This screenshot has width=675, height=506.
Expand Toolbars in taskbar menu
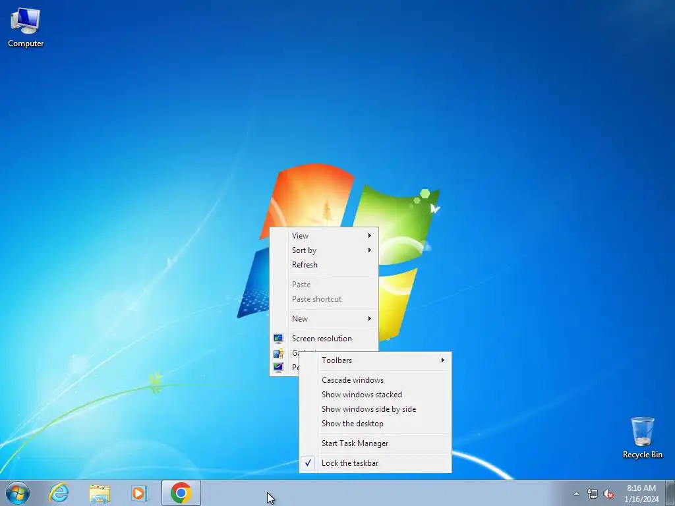(x=375, y=360)
